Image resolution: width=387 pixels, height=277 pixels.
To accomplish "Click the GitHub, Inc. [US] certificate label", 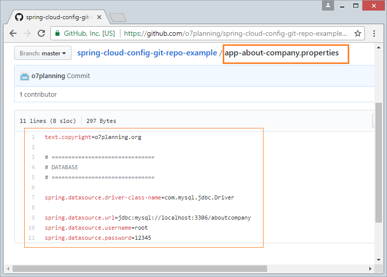I will 89,33.
